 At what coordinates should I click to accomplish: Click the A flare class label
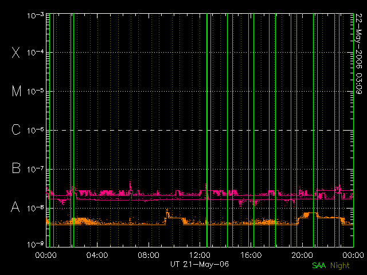15,207
